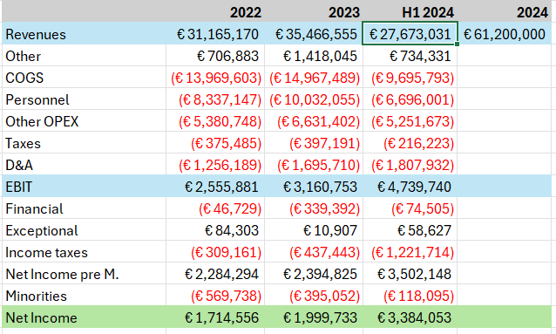Click the Revenues row label
This screenshot has width=556, height=334.
point(36,34)
